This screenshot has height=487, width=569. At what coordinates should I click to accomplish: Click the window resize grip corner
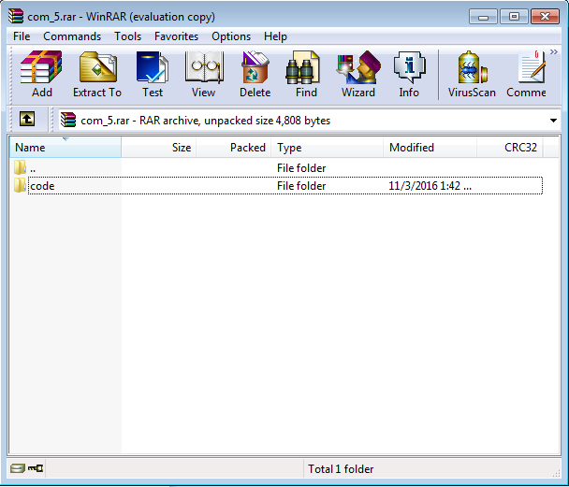(556, 472)
